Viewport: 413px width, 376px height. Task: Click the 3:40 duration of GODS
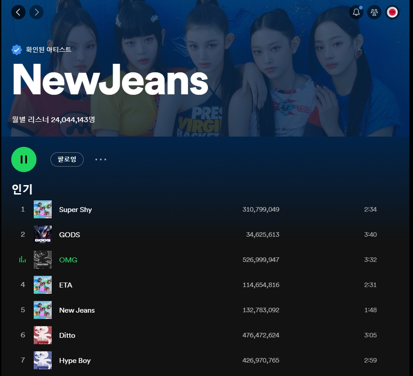coord(370,234)
